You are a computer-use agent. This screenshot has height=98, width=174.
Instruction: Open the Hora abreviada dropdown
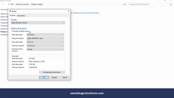pyautogui.click(x=45, y=42)
